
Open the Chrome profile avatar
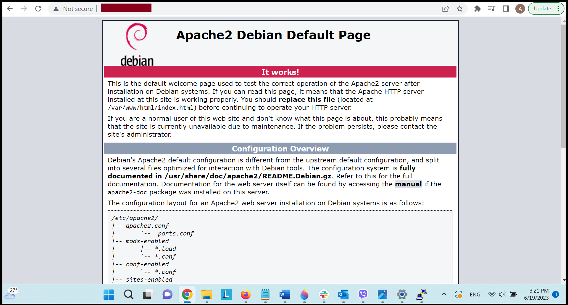(520, 9)
